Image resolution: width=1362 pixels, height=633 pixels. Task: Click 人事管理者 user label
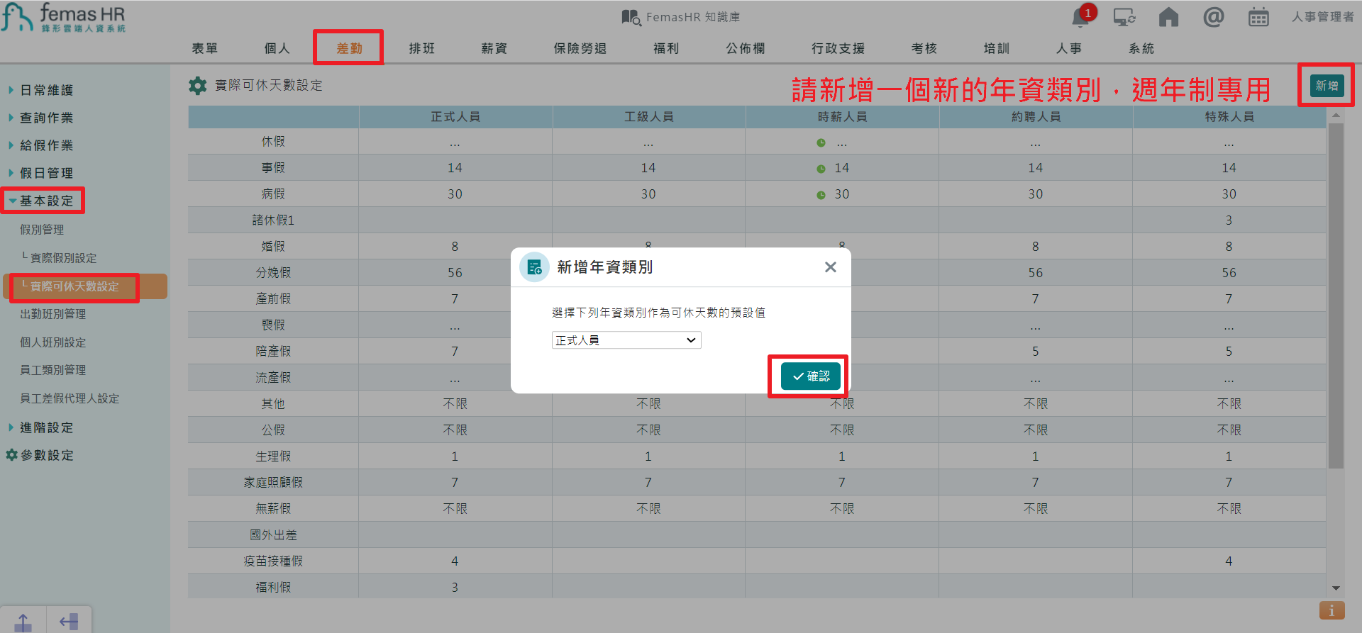click(x=1323, y=17)
